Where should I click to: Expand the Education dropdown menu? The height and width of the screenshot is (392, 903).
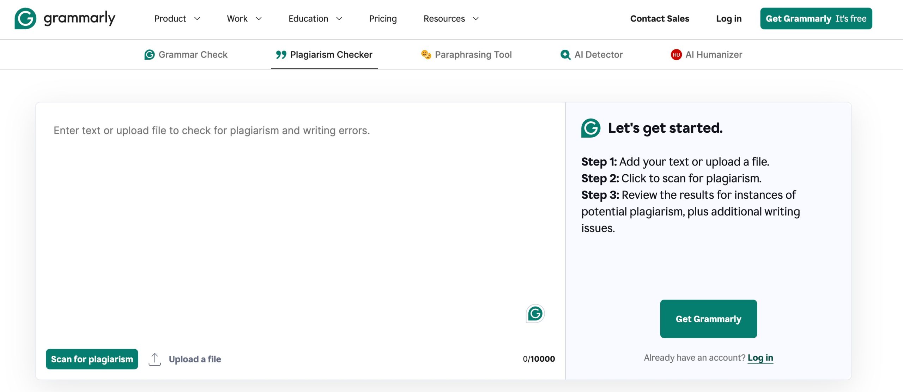(x=315, y=19)
